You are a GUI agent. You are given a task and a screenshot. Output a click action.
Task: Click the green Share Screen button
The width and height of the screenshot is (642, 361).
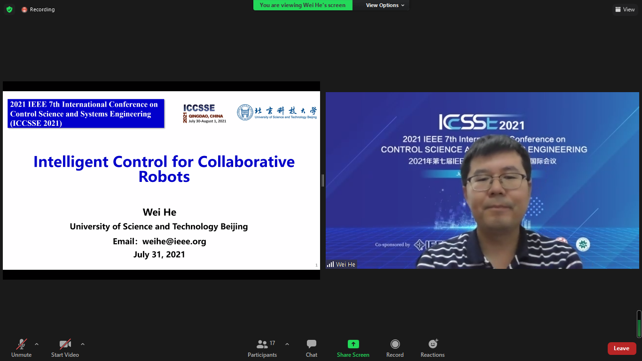click(x=353, y=348)
